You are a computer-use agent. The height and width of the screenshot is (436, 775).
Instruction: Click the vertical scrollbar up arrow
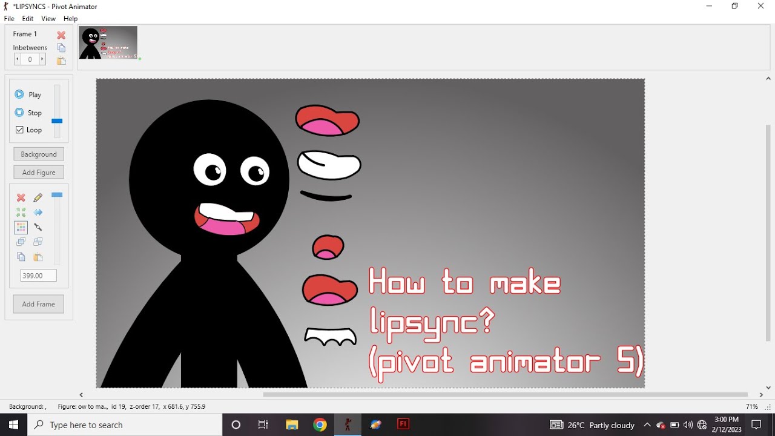768,79
